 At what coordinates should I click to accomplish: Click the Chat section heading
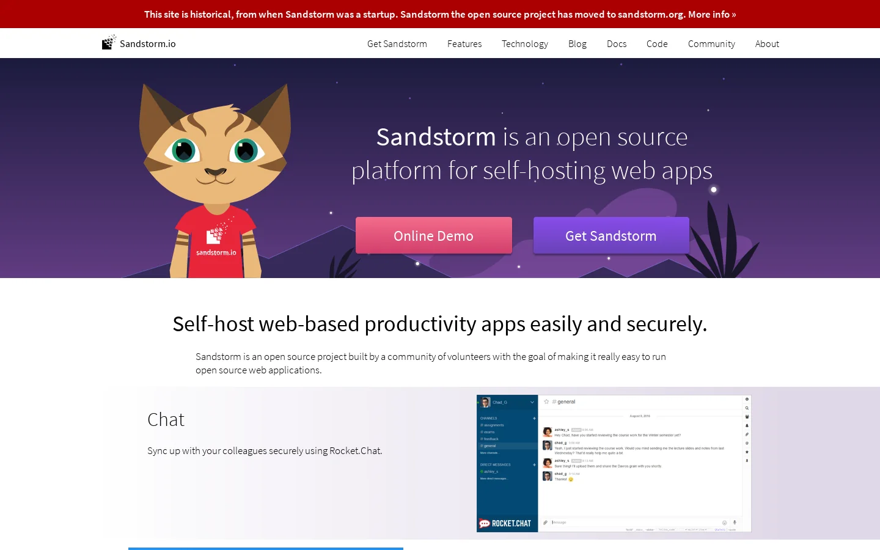pos(166,419)
